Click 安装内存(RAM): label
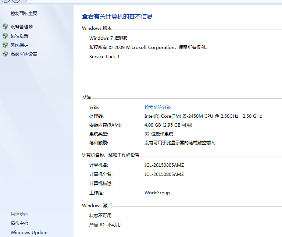Screen dimensions: 282x237 106,125
